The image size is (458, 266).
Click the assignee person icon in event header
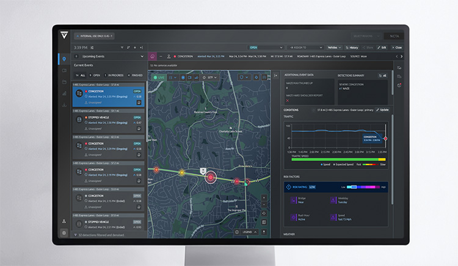pyautogui.click(x=169, y=56)
